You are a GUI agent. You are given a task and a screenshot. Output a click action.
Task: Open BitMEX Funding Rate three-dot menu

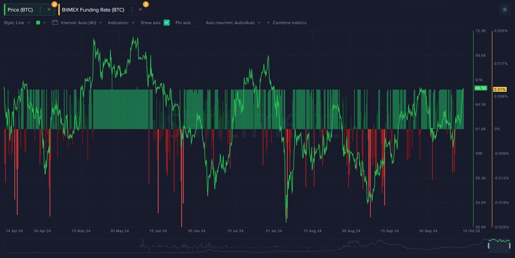tap(132, 10)
